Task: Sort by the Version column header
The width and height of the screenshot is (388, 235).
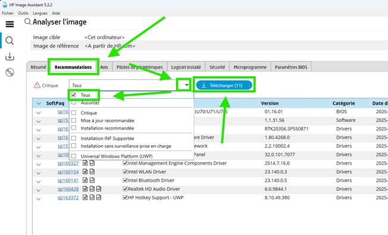Action: click(270, 103)
